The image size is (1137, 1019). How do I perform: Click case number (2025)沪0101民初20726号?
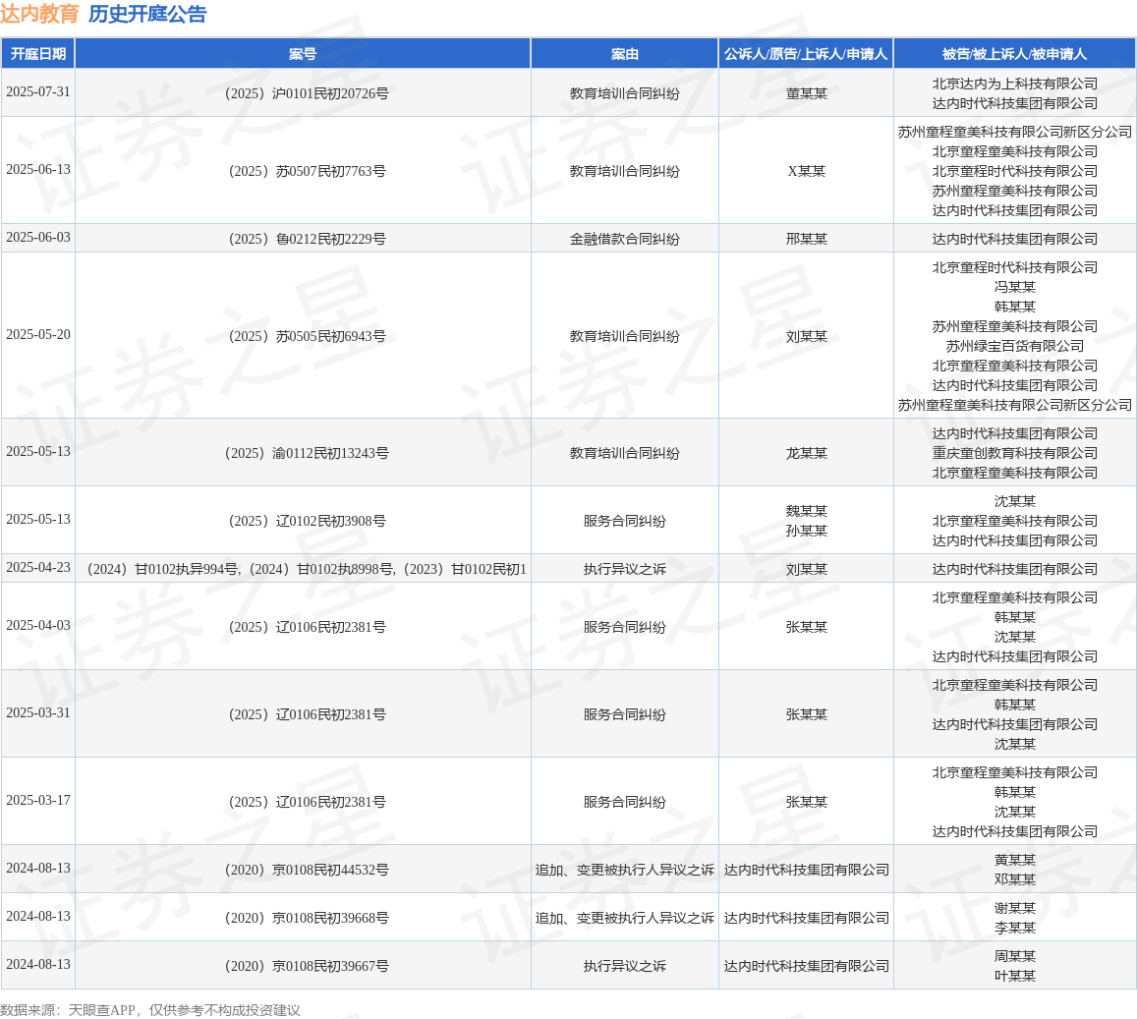[x=307, y=93]
